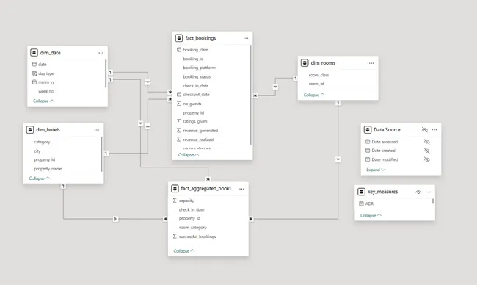Open dim_date table more options ellipsis
The image size is (477, 285).
101,53
